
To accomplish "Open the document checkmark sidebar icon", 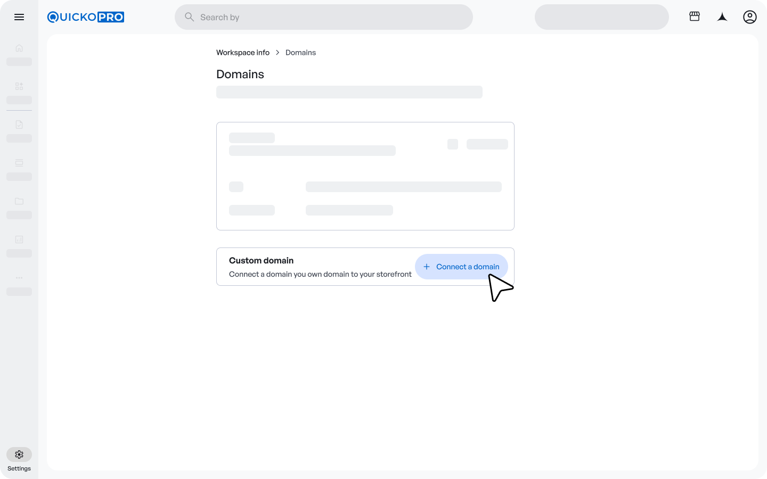I will pyautogui.click(x=19, y=125).
